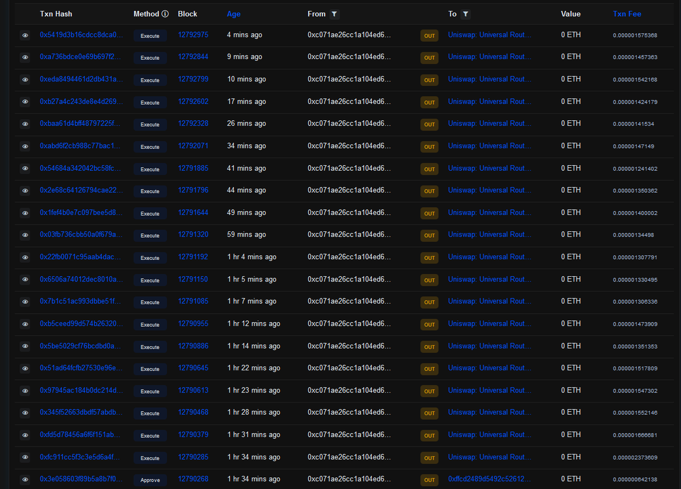Toggle the Age column display format
681x489 pixels.
click(x=234, y=14)
